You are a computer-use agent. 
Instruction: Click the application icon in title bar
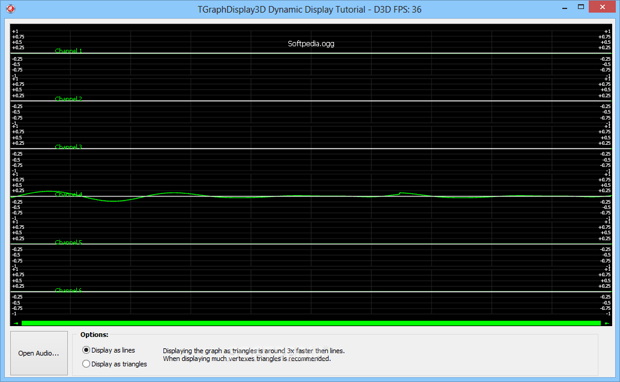click(x=11, y=8)
